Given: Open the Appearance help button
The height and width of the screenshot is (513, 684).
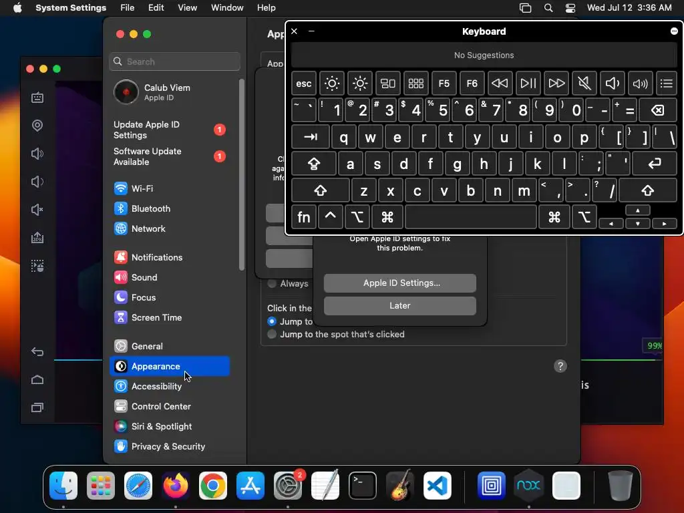Looking at the screenshot, I should tap(560, 366).
